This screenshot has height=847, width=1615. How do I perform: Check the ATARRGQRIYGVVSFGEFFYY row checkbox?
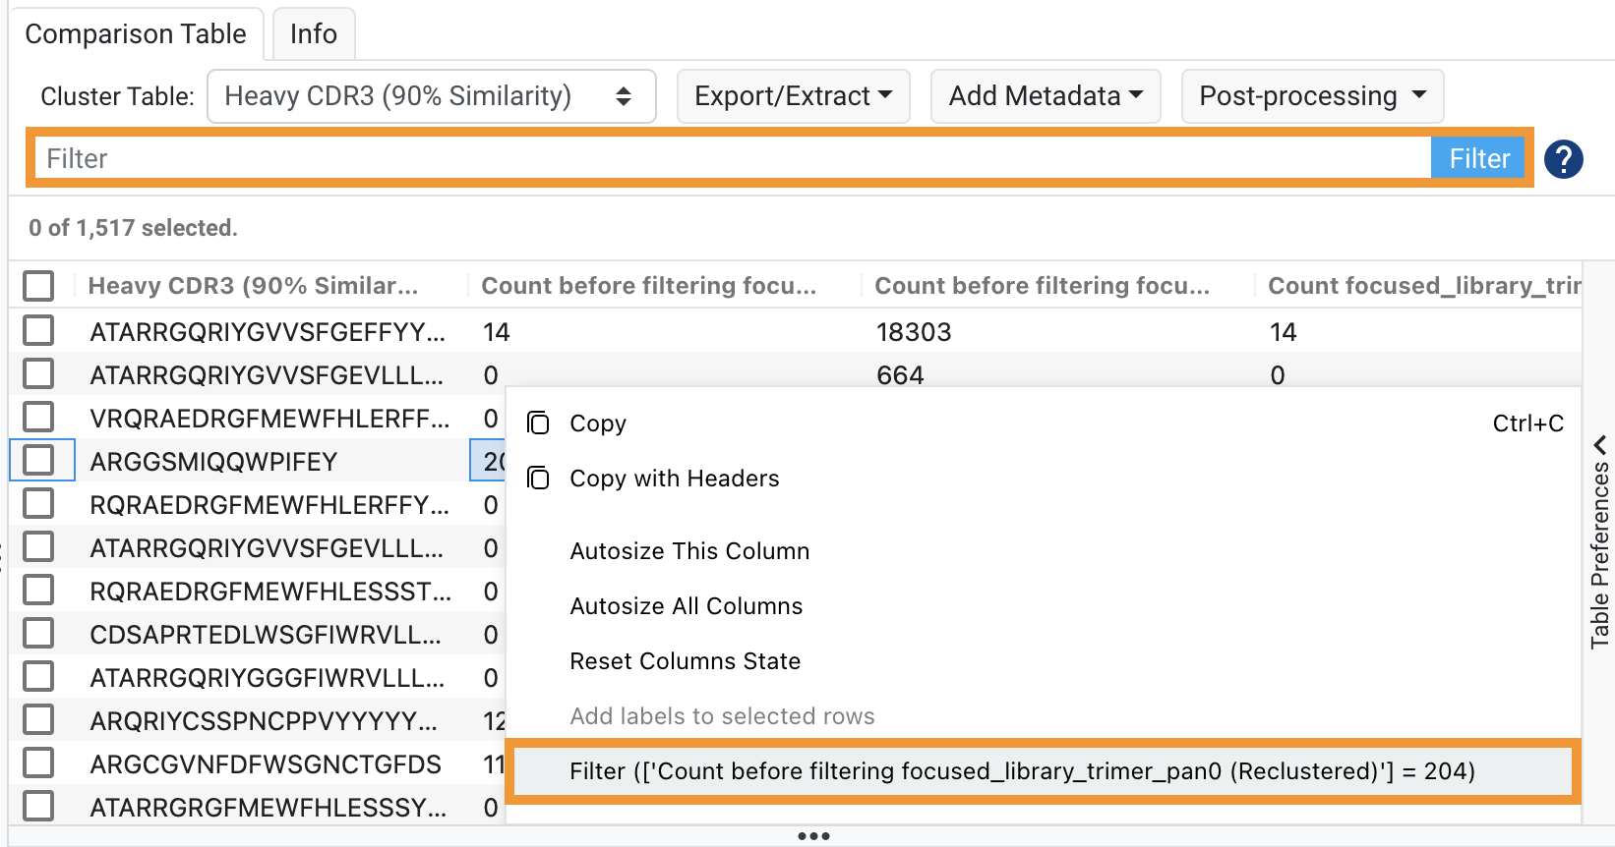(38, 330)
